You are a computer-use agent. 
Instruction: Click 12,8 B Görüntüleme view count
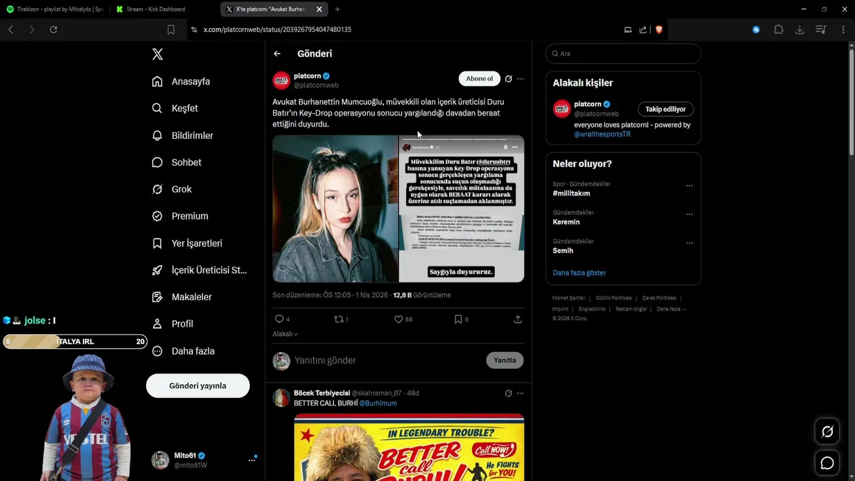pos(421,295)
